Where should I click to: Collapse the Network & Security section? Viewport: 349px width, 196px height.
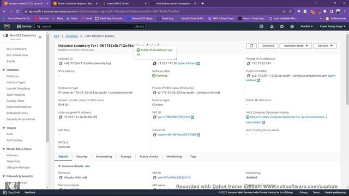coord(4,176)
